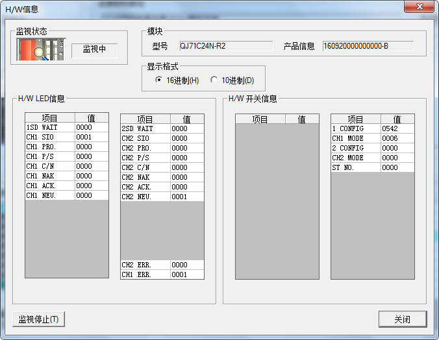The height and width of the screenshot is (340, 439).
Task: Click the PLC monitor status icon
Action: 42,49
